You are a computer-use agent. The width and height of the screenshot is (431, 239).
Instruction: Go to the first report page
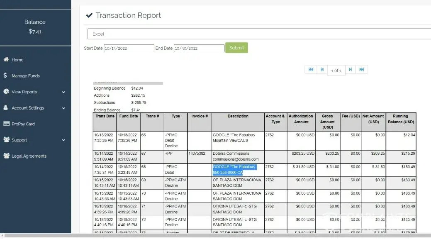click(x=310, y=70)
